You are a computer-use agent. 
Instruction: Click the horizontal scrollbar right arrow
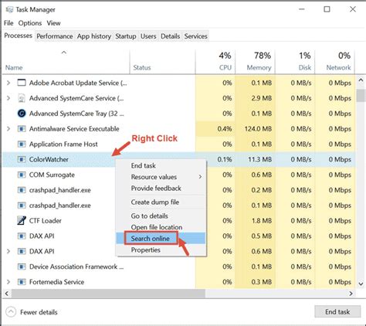pos(351,294)
